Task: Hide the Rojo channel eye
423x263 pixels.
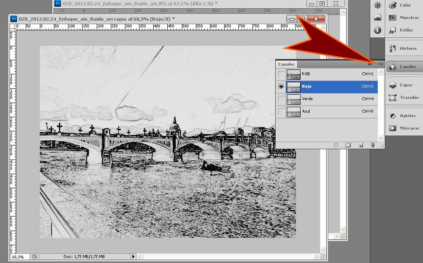Action: tap(281, 87)
